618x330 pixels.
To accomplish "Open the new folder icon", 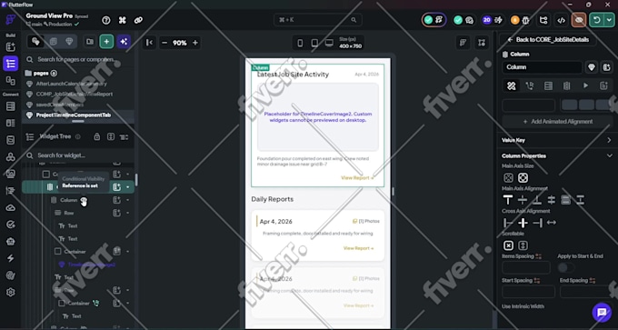I will (90, 42).
